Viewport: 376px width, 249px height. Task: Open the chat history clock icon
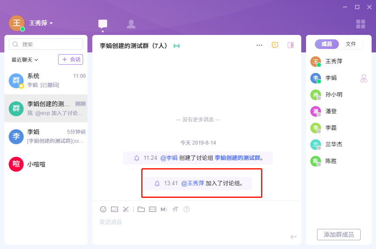[x=275, y=45]
